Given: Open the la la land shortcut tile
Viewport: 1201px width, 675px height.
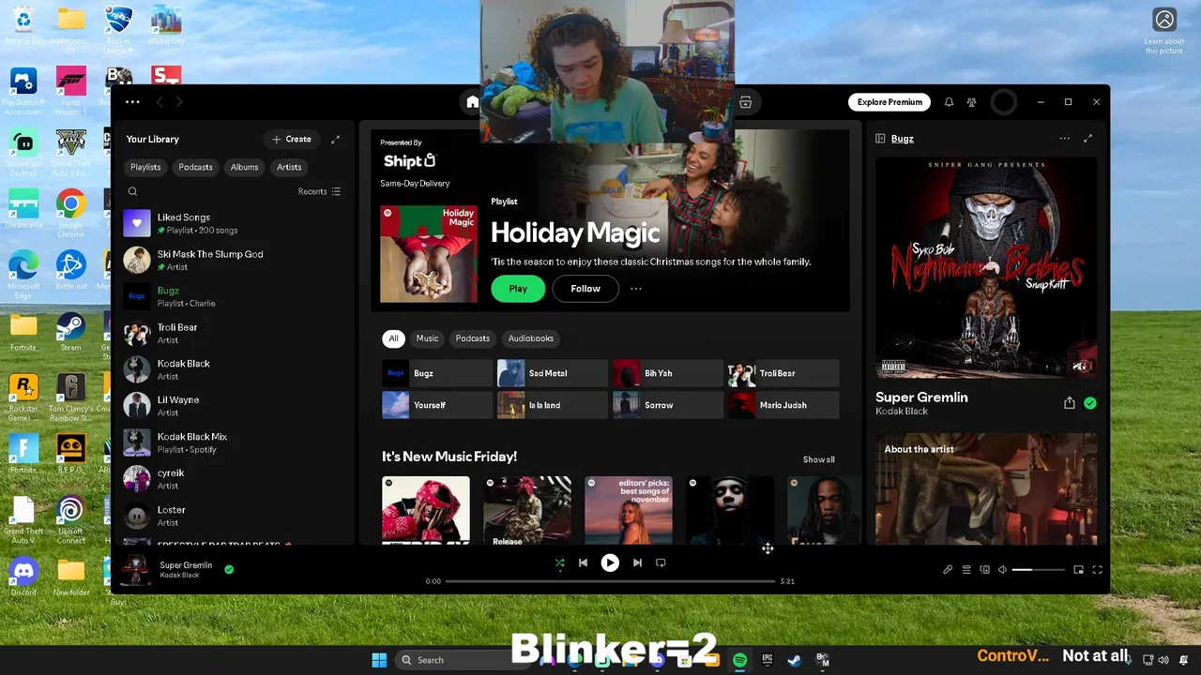Looking at the screenshot, I should 553,405.
